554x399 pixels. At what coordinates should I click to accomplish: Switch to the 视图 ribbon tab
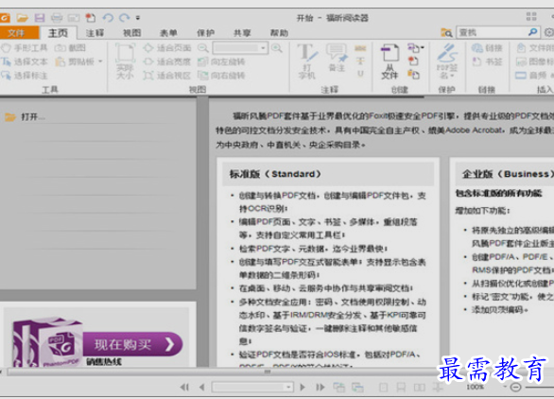point(131,33)
